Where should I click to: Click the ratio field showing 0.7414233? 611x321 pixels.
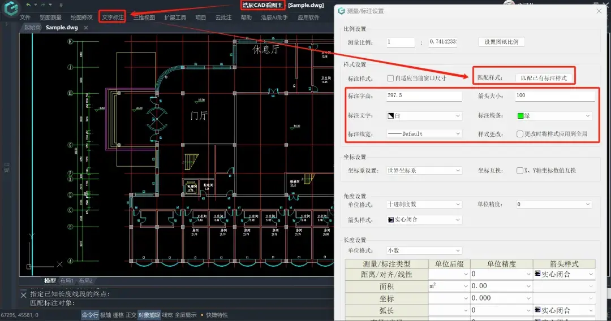(x=442, y=42)
